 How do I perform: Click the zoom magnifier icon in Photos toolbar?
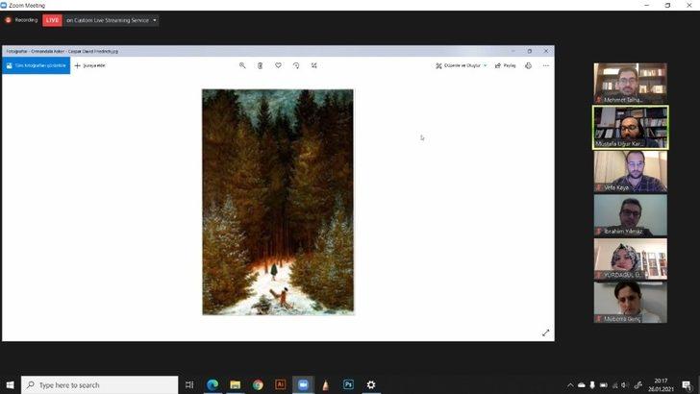(x=242, y=65)
